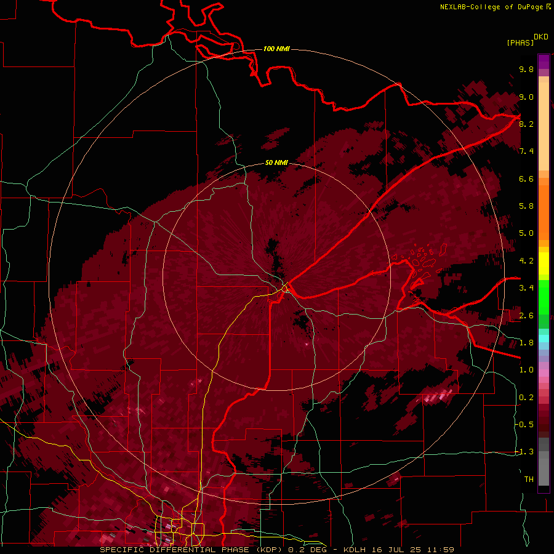The width and height of the screenshot is (554, 554).
Task: Click the 2.6 legend value
Action: [x=526, y=316]
